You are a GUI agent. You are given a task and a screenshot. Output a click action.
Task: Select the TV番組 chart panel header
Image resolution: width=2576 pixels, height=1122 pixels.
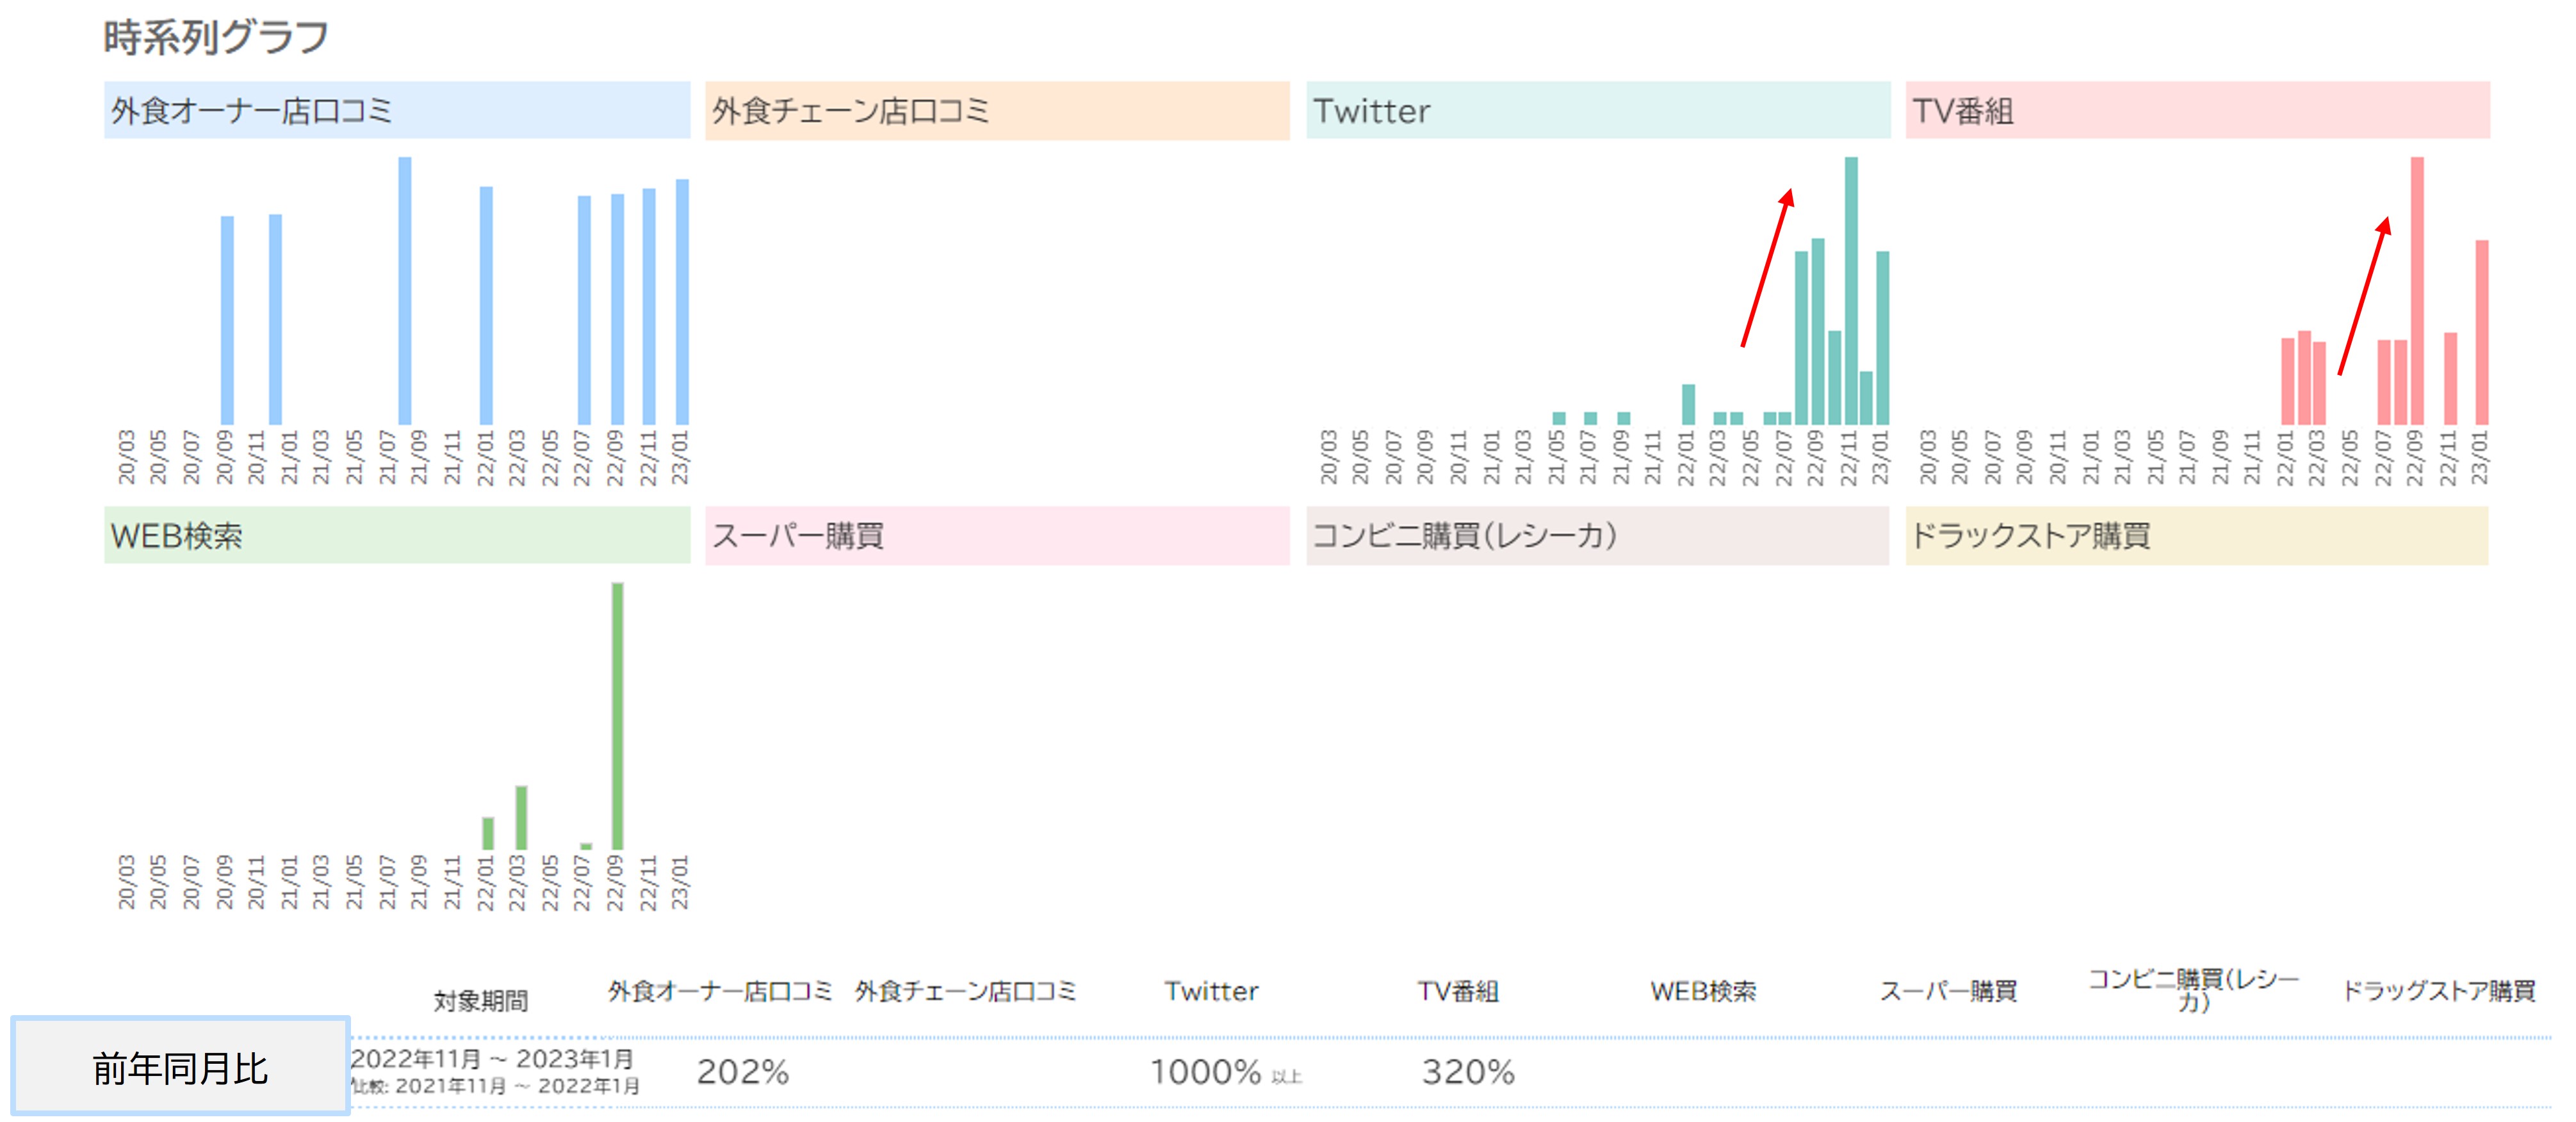[2197, 110]
